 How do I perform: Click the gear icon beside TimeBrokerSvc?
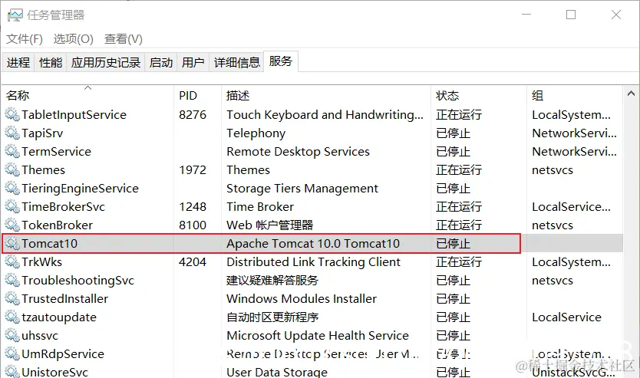pos(12,206)
